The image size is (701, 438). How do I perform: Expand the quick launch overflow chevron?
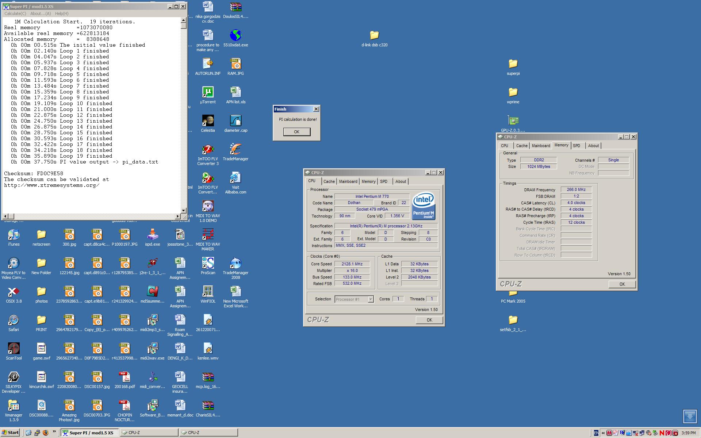(x=54, y=432)
